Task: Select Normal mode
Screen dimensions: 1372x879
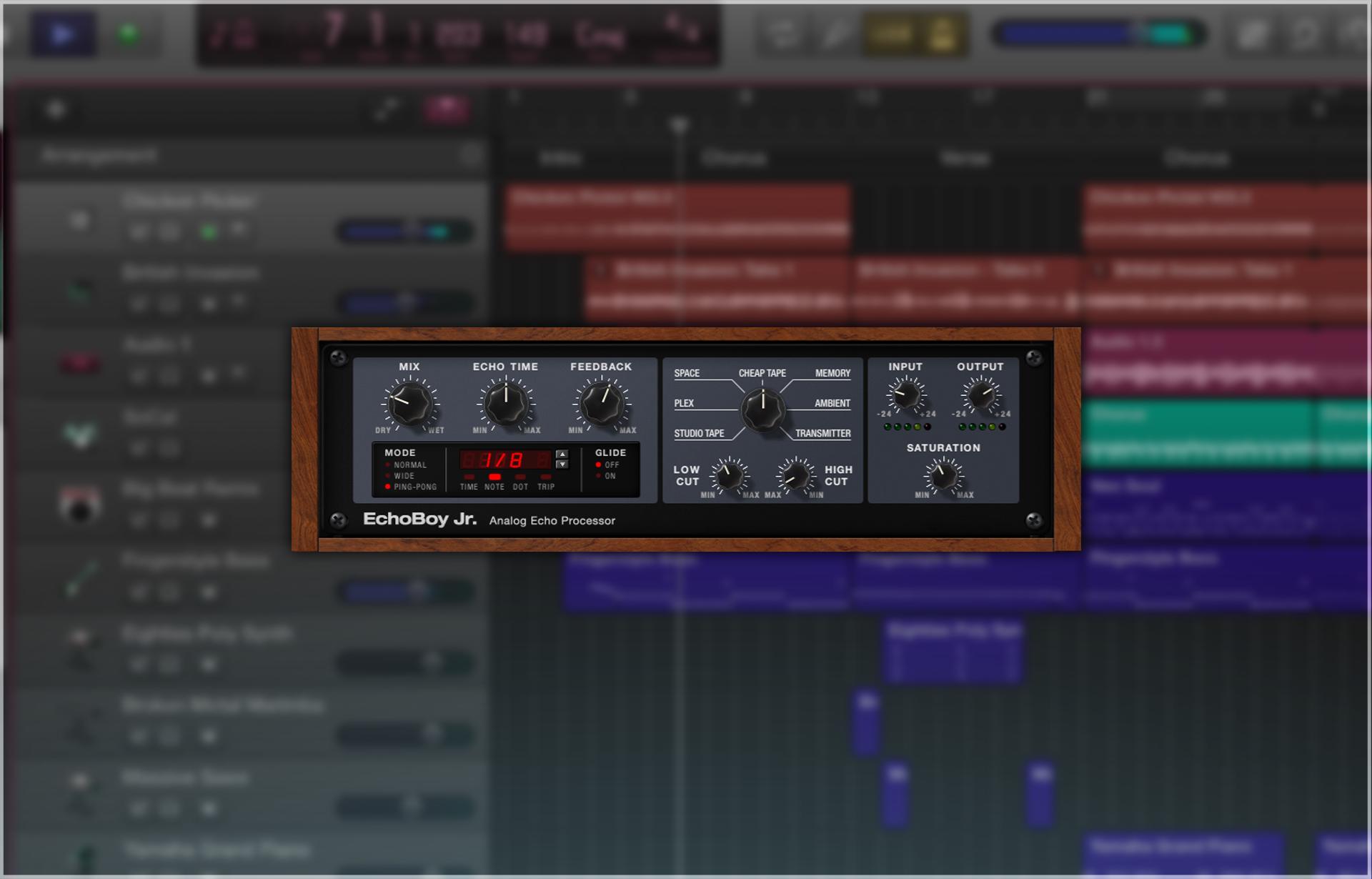Action: [406, 465]
